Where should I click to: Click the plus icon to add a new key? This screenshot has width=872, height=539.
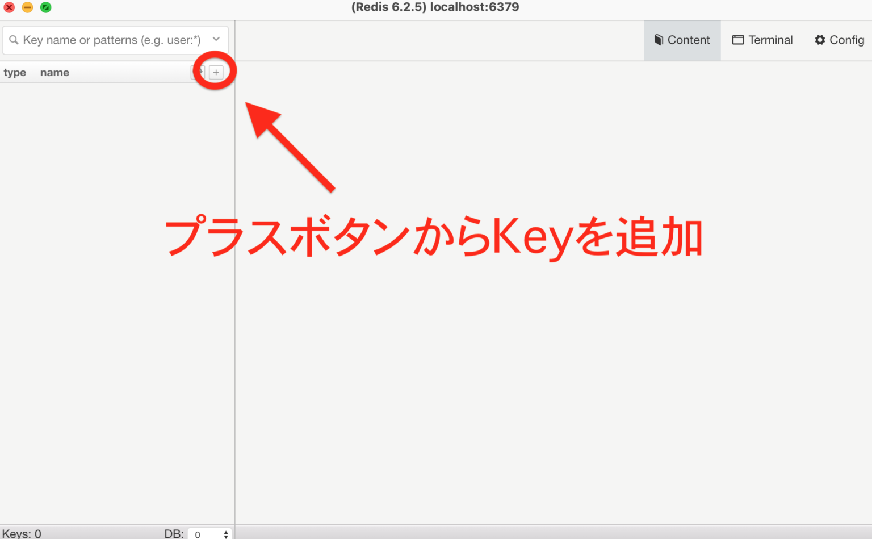(216, 72)
